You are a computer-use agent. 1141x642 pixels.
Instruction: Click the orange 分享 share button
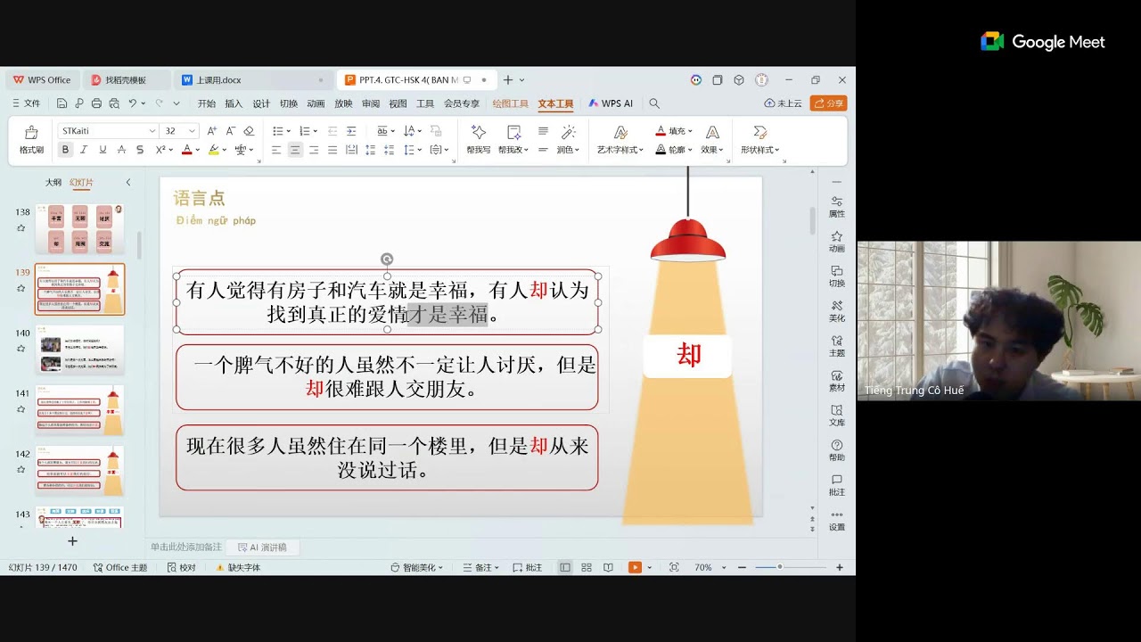click(x=828, y=103)
